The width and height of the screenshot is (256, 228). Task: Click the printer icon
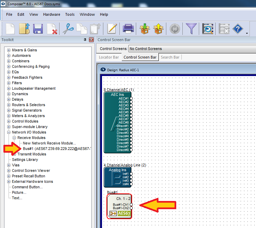pos(128,29)
